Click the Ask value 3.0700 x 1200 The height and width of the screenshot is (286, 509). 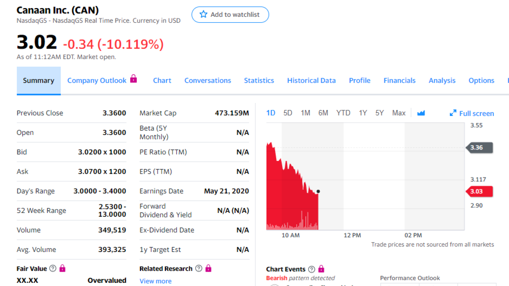(102, 172)
